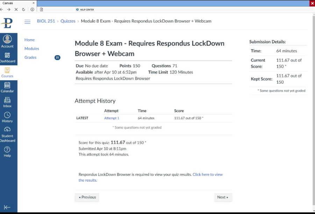
Task: Click the page icon in the toolbar
Action: pyautogui.click(x=41, y=9)
